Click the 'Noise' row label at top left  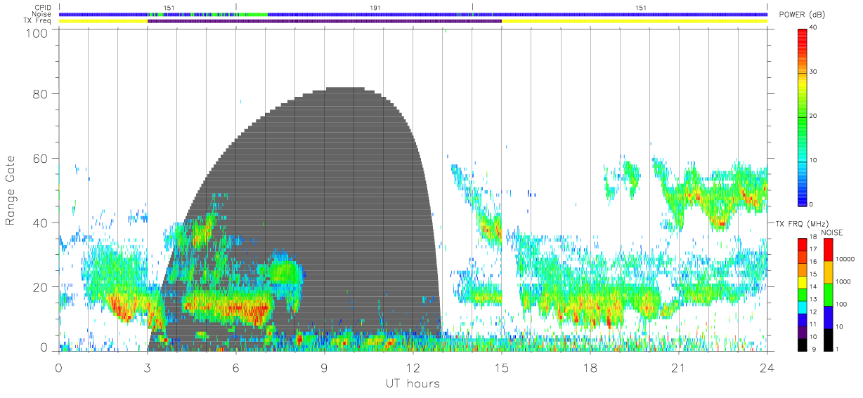tap(42, 14)
